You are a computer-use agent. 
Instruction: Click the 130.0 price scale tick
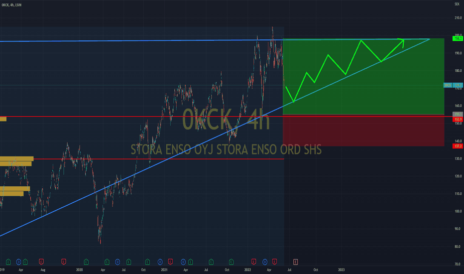tap(458, 159)
